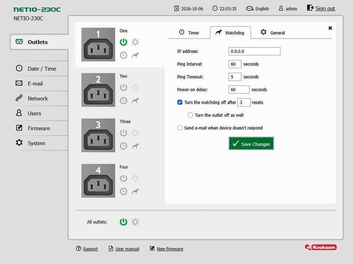Open timer clock icon for outlet One

(x=123, y=55)
